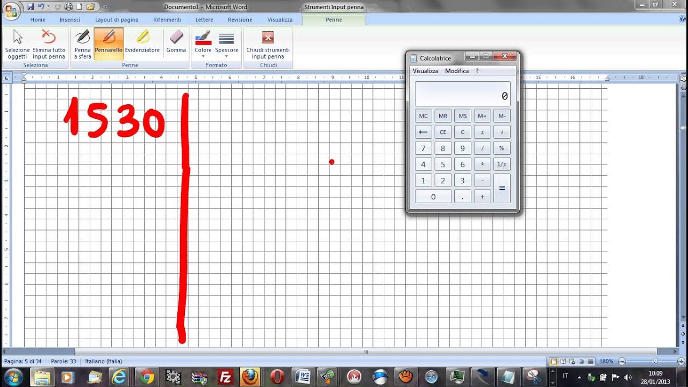Open the Inserisci ribbon tab
Screen dimensions: 688x387
pos(70,20)
